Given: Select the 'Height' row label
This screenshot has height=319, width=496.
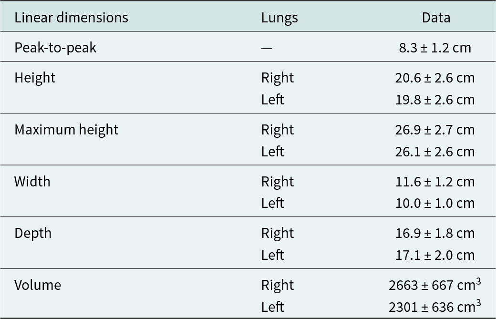Looking at the screenshot, I should 35,78.
